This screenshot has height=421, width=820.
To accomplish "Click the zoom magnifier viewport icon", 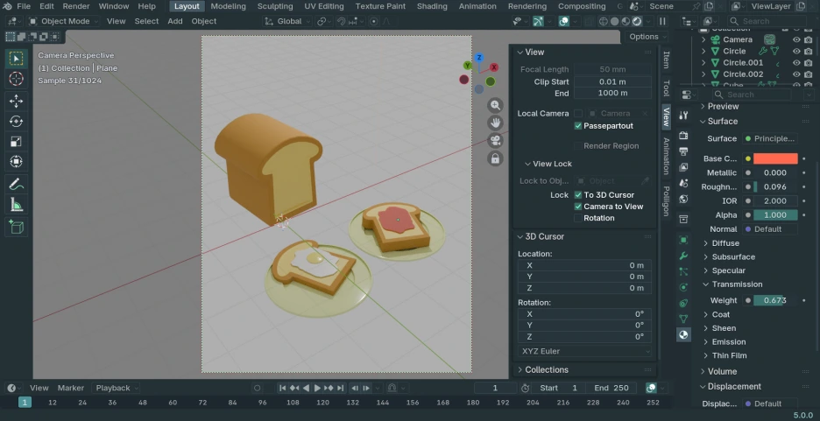I will [x=495, y=106].
